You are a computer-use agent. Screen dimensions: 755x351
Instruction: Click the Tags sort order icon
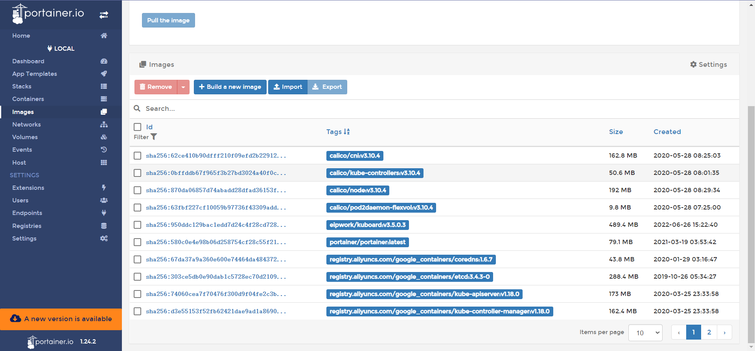click(x=347, y=132)
